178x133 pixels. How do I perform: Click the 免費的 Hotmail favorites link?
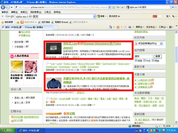(60, 22)
